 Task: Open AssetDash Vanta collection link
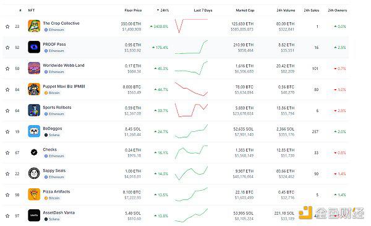pos(59,213)
